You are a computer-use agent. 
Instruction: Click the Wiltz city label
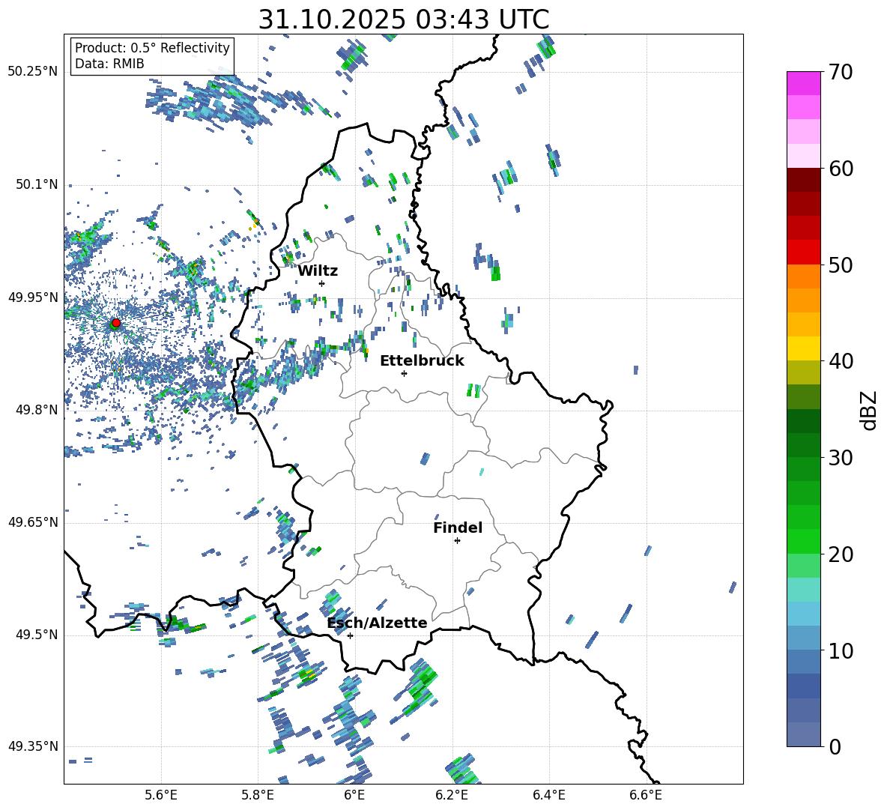[318, 270]
